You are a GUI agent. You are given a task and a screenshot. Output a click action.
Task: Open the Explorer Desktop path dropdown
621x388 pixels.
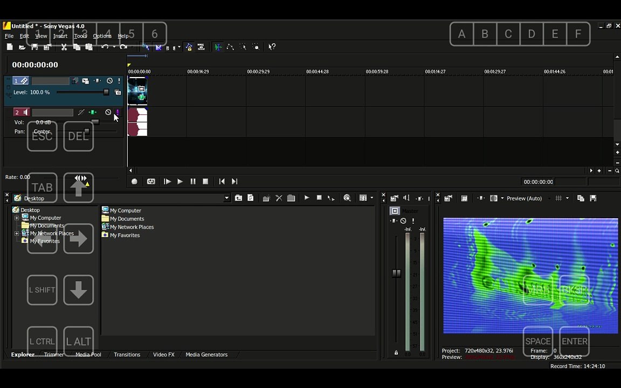(226, 198)
